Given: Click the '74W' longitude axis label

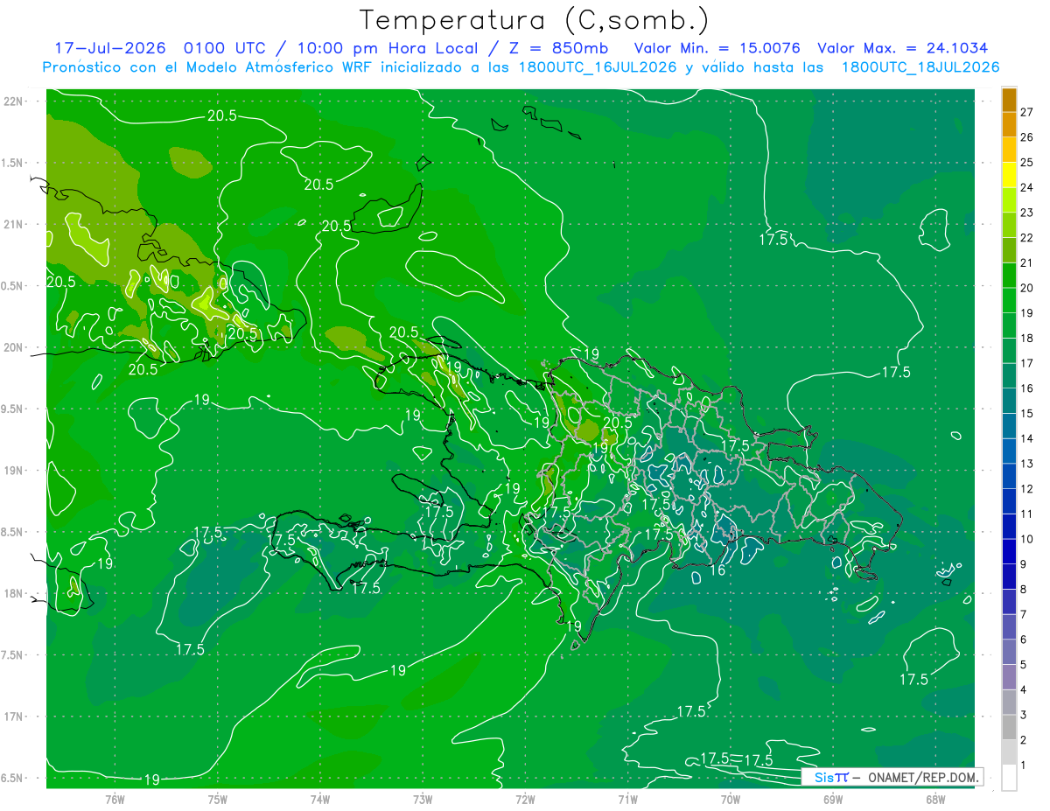Looking at the screenshot, I should pos(320,799).
